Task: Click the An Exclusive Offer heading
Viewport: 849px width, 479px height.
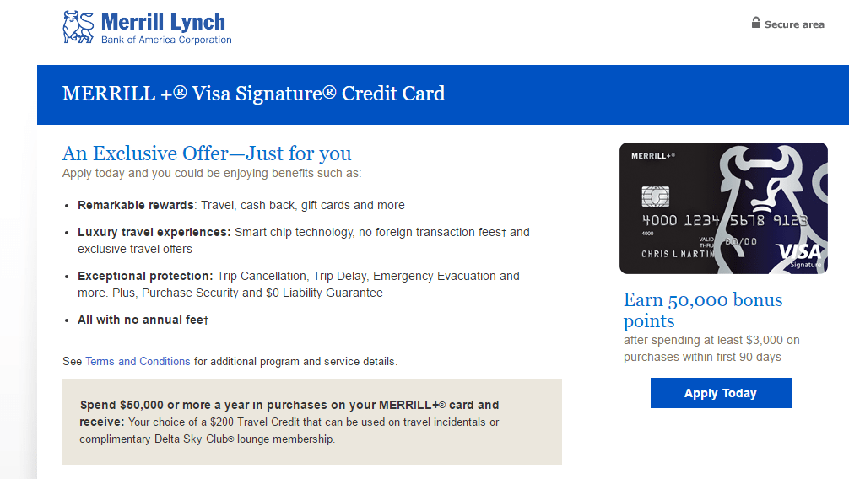Action: (207, 153)
